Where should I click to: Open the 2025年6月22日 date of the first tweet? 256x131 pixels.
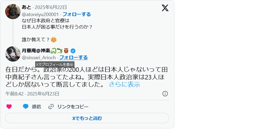pyautogui.click(x=51, y=7)
